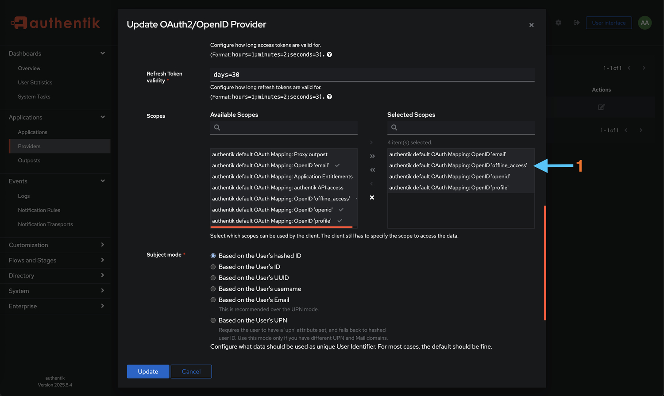Click the Refresh Token validity input field
The height and width of the screenshot is (396, 664).
coord(372,74)
